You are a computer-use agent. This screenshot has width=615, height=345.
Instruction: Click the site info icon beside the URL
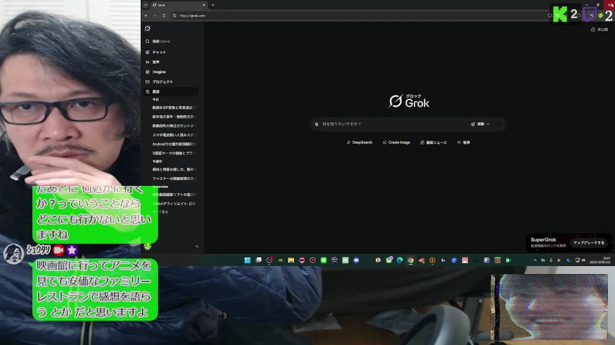174,15
